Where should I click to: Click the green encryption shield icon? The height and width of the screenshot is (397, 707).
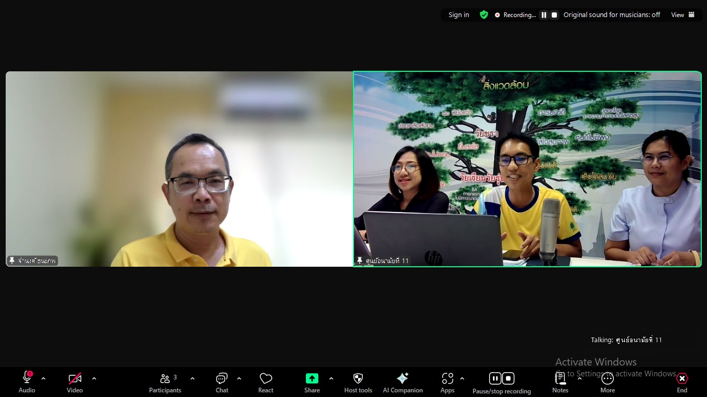[x=484, y=15]
